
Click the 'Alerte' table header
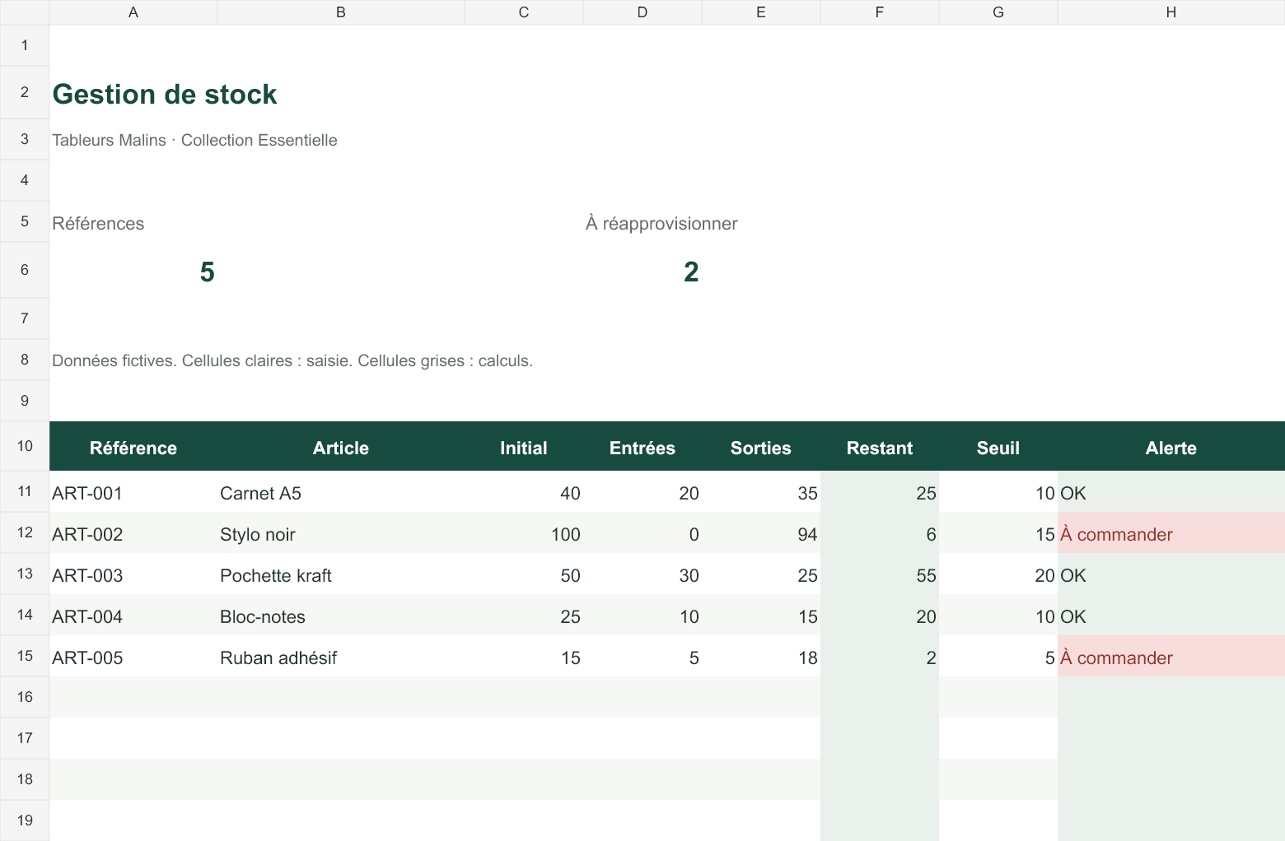1171,448
